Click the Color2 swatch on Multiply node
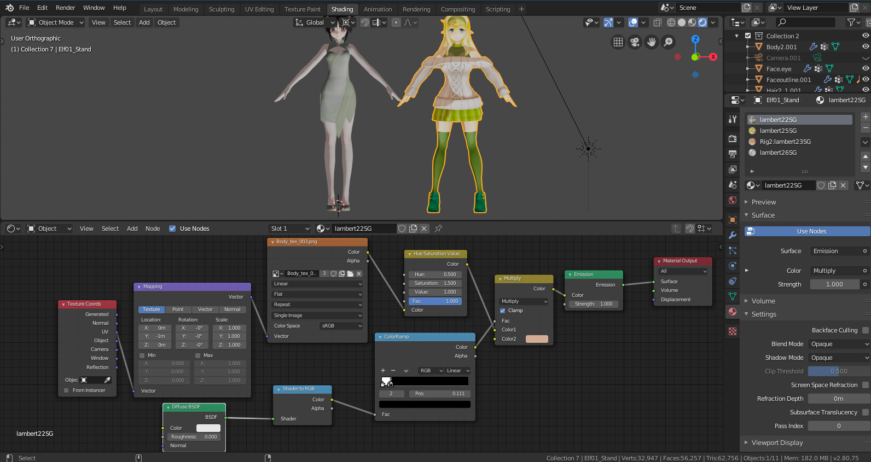 537,339
